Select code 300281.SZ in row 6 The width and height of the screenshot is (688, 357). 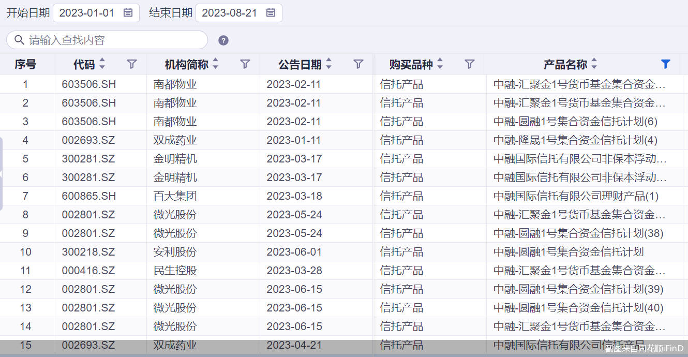(x=88, y=177)
